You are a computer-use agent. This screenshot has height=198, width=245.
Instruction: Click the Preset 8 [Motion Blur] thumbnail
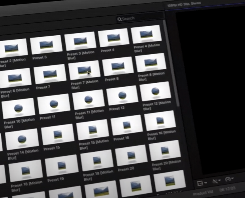[x=151, y=63]
